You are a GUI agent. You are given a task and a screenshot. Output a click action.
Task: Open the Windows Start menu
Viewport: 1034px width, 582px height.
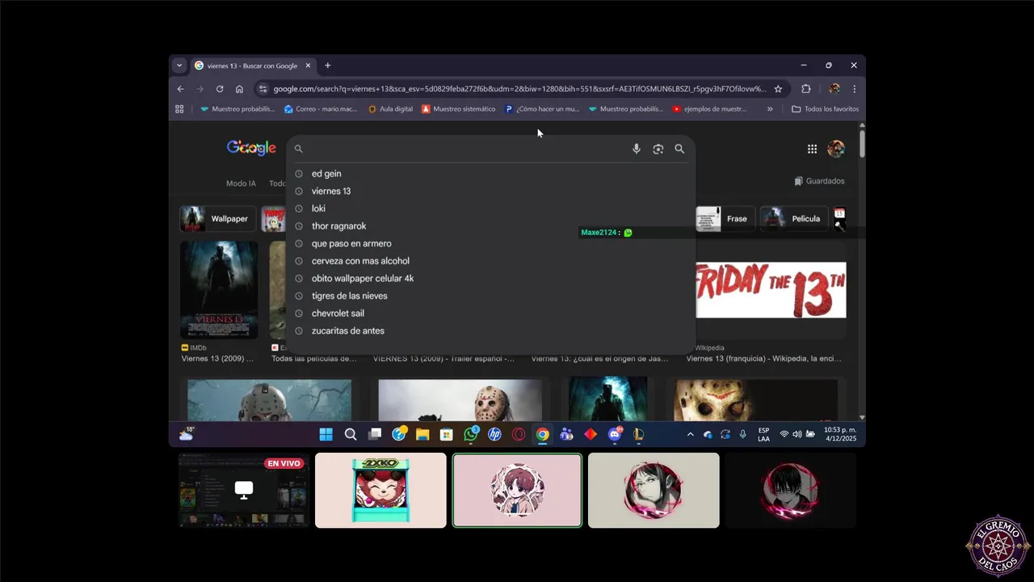tap(326, 434)
